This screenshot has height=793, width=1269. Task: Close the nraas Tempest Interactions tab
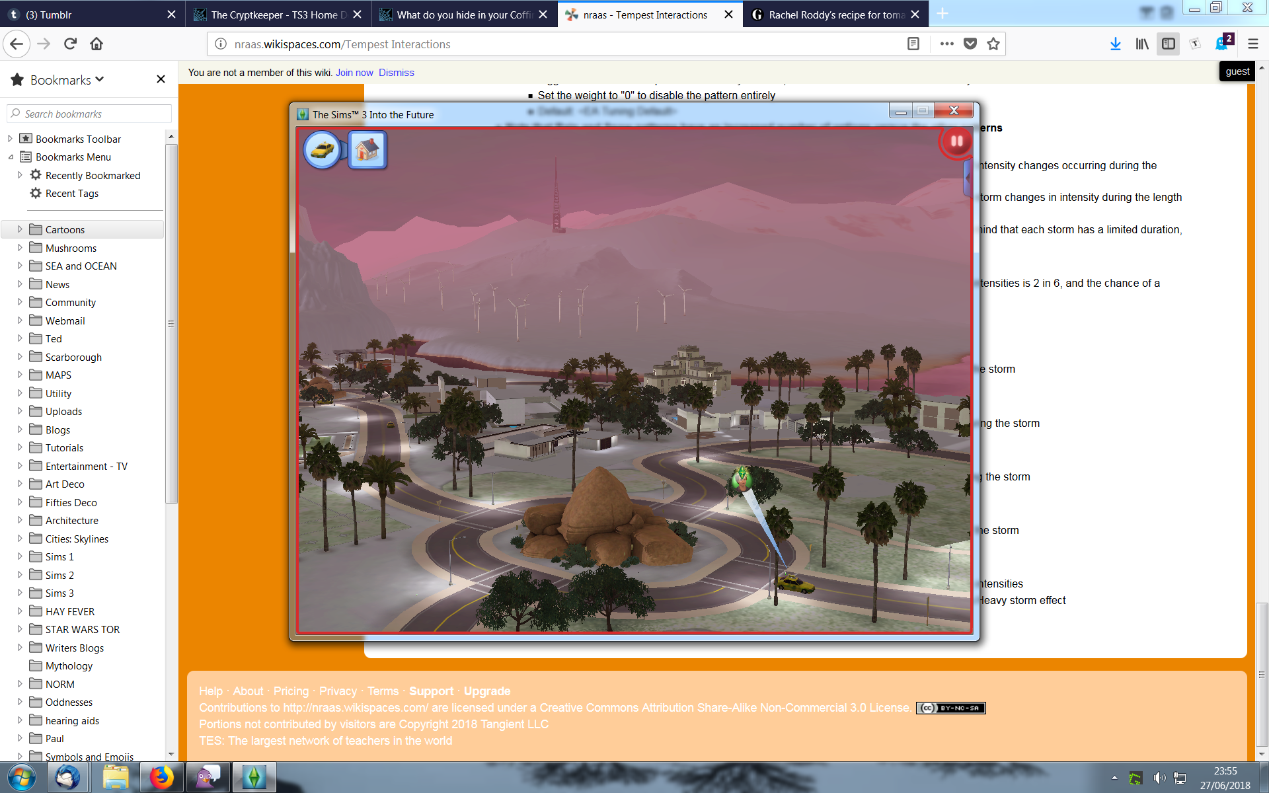728,15
